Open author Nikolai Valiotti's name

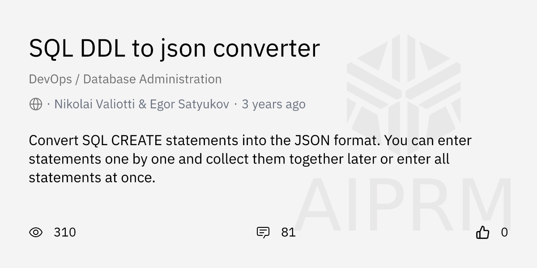(94, 105)
